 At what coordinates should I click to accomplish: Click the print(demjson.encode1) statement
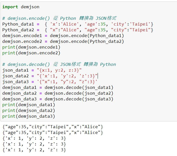coord(31,47)
